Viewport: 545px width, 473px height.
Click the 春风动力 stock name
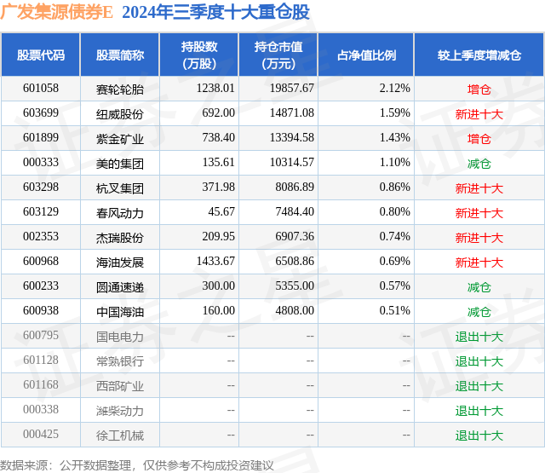(120, 213)
